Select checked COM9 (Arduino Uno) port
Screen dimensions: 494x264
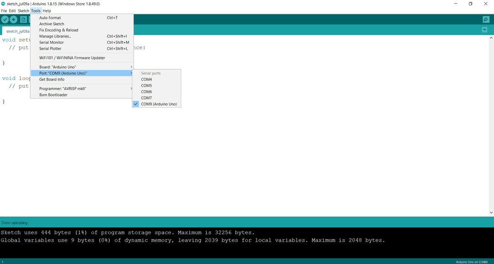pyautogui.click(x=156, y=104)
